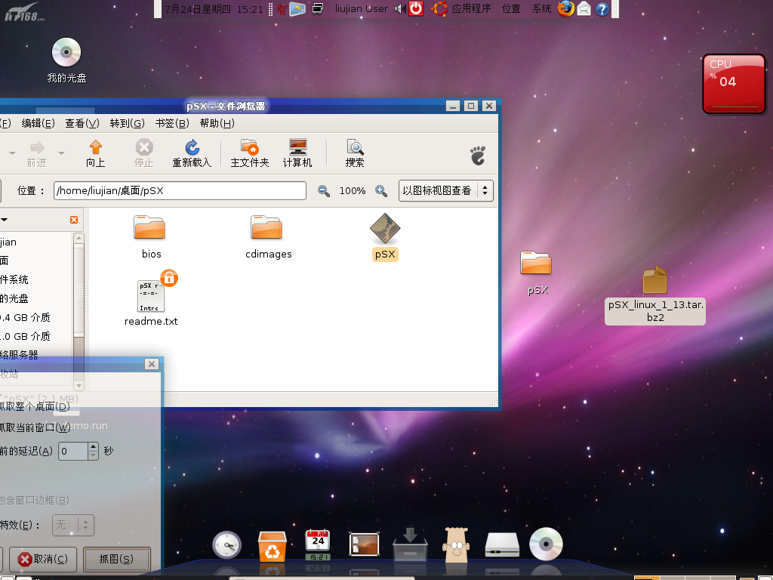The height and width of the screenshot is (580, 773).
Task: Open the mail icon in top panel
Action: (x=584, y=9)
